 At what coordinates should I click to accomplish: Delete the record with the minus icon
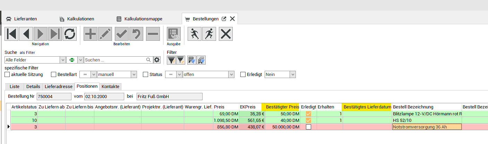tap(153, 34)
